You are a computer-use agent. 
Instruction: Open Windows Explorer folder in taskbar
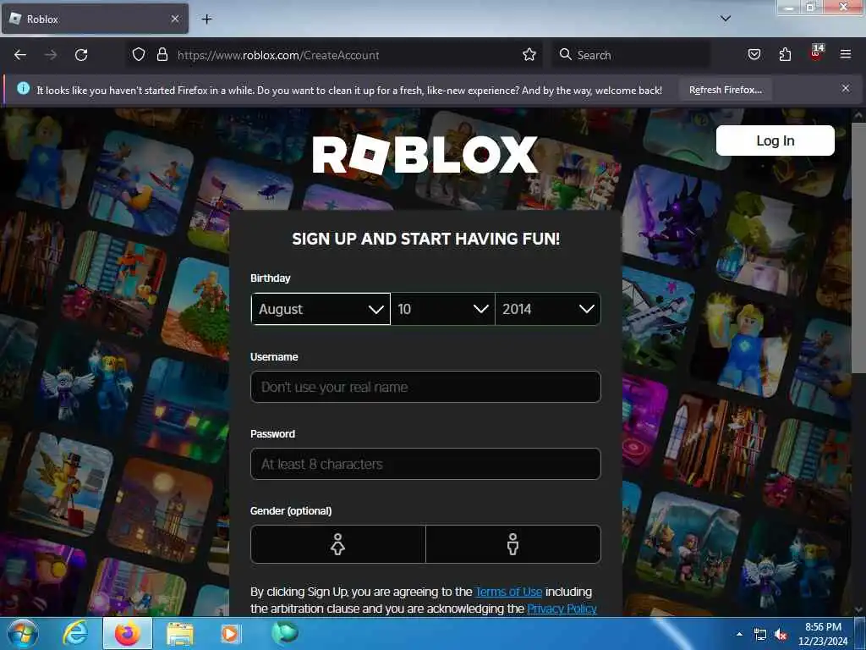point(180,634)
